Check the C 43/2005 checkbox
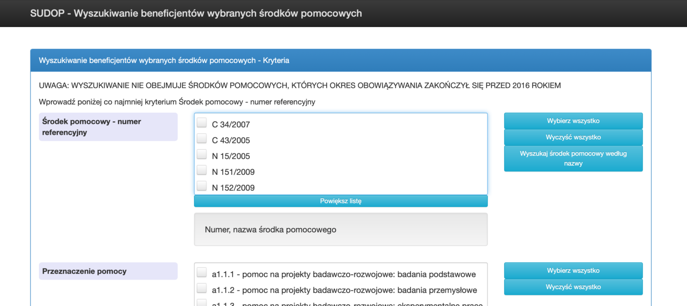The width and height of the screenshot is (687, 306). [202, 138]
